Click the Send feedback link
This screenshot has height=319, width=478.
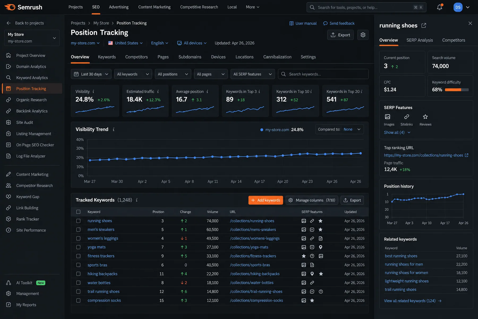(339, 23)
